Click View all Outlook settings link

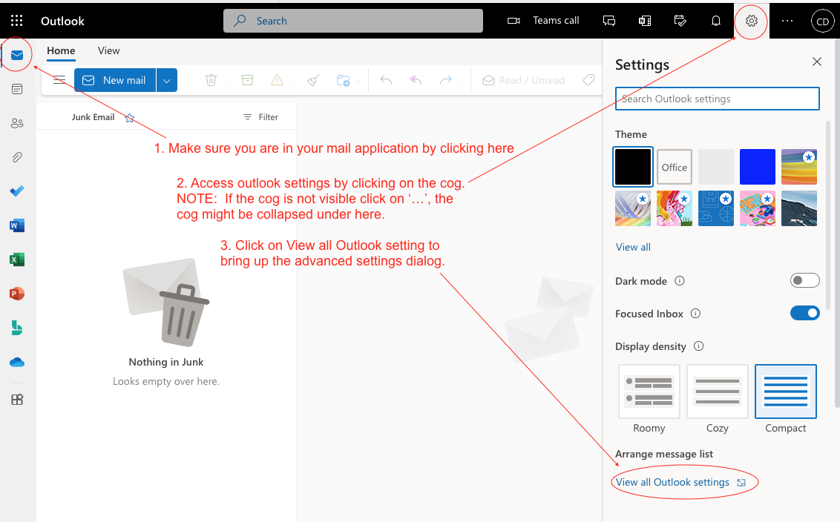pyautogui.click(x=673, y=482)
